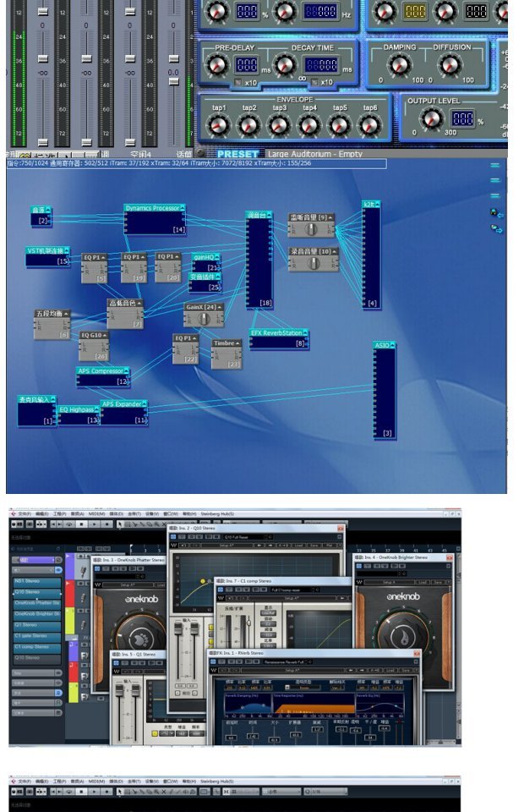The width and height of the screenshot is (524, 812).
Task: Click the PRESET button in reverb panel
Action: pos(237,154)
